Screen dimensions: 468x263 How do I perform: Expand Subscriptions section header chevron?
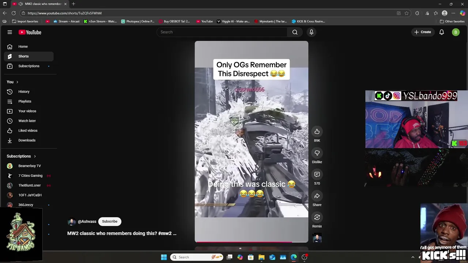(x=35, y=156)
